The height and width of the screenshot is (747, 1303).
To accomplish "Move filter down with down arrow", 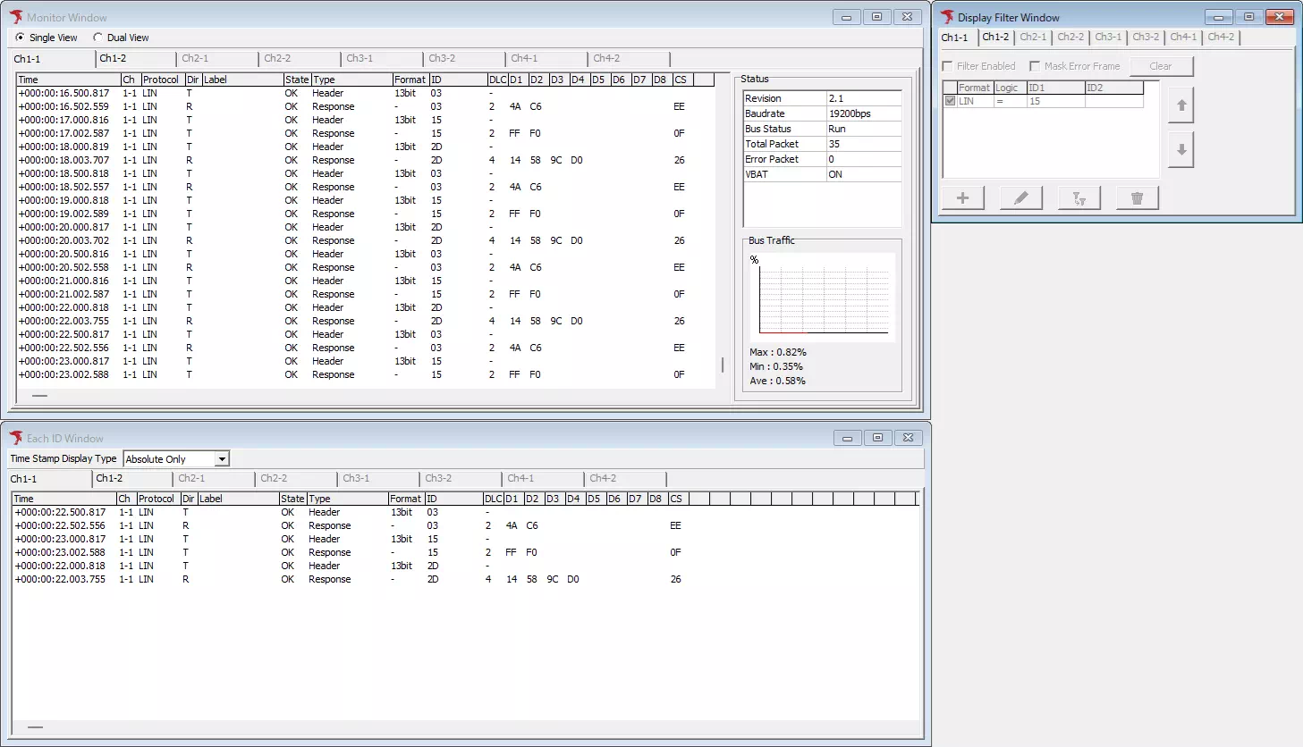I will pos(1181,150).
